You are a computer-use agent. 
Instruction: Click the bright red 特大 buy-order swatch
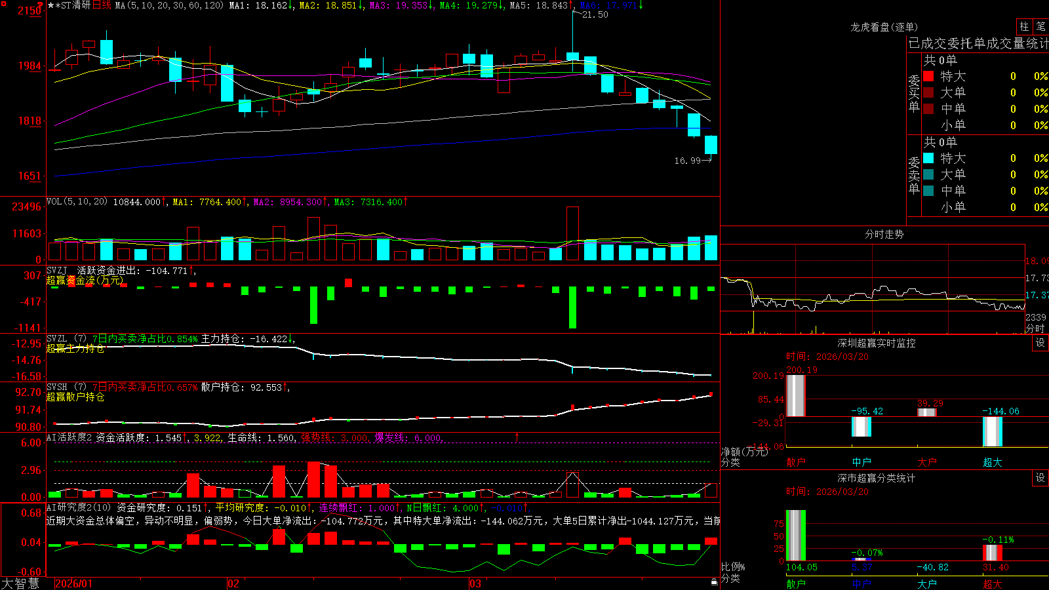pos(928,76)
